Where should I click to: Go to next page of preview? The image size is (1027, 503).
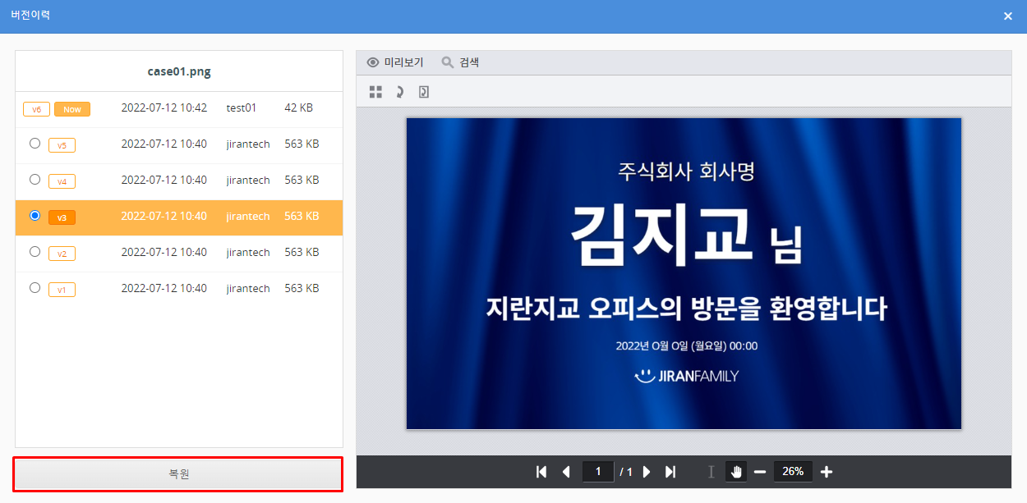647,472
